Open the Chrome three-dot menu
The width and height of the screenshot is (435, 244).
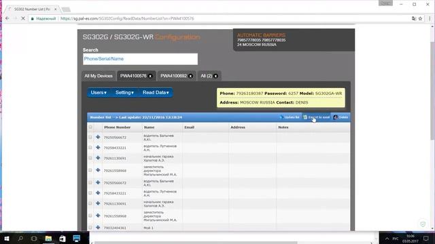tap(430, 18)
